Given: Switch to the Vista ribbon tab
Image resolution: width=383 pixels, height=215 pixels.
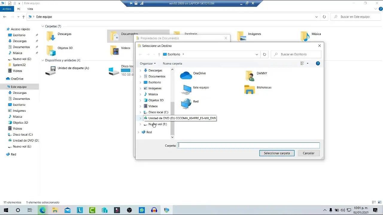Looking at the screenshot, I should pos(30,9).
